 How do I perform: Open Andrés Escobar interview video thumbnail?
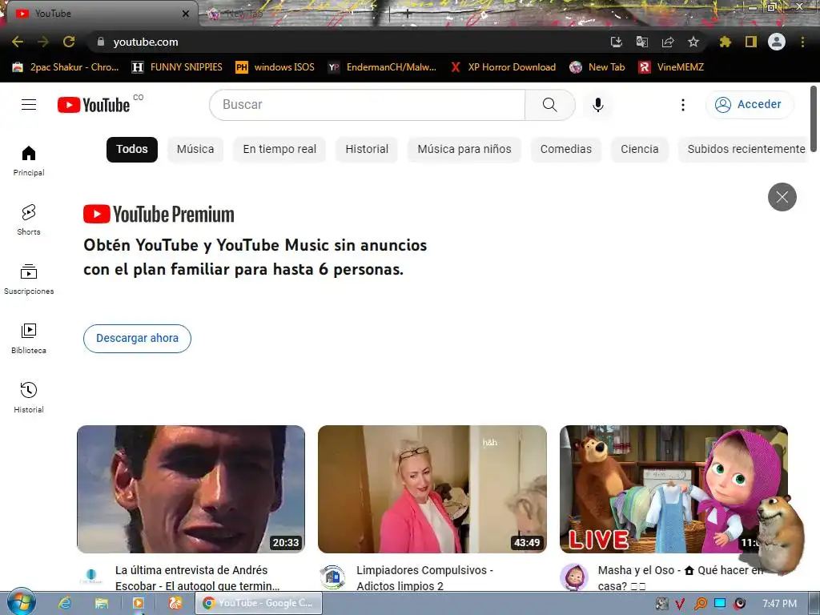click(191, 489)
